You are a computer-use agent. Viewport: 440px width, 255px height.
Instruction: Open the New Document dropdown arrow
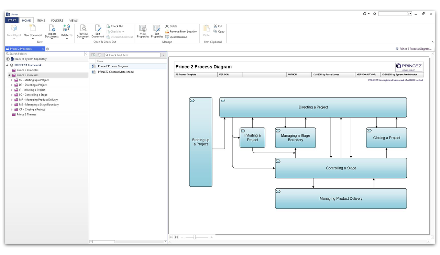pos(33,39)
